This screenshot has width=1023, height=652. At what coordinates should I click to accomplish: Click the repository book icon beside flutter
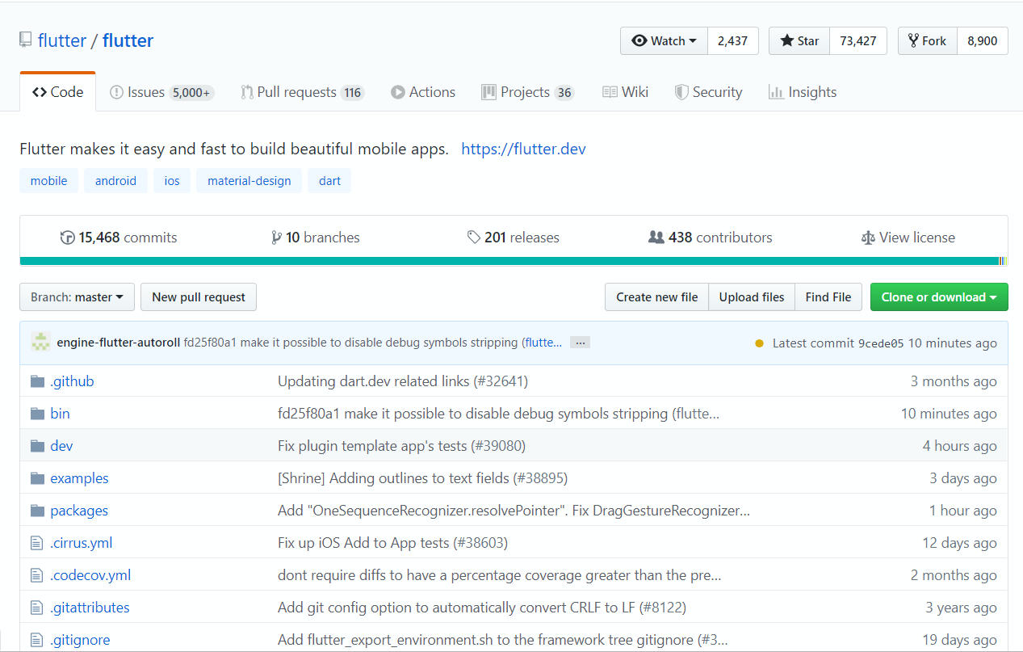(x=26, y=40)
